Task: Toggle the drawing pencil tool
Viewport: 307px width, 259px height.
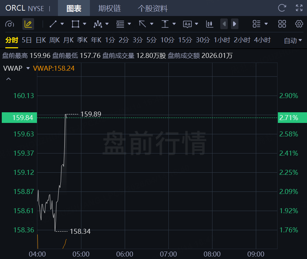Action: pos(28,24)
